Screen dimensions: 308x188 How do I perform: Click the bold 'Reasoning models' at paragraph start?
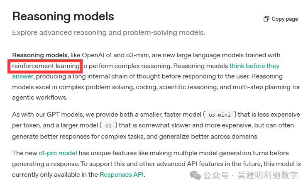tap(40, 55)
